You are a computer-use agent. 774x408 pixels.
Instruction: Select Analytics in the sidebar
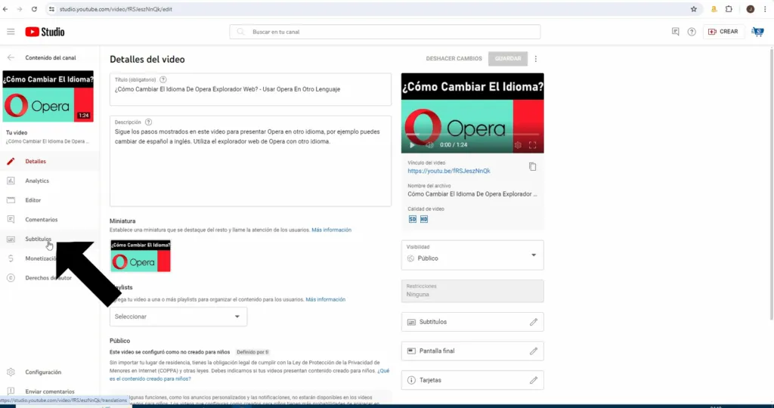pos(37,181)
